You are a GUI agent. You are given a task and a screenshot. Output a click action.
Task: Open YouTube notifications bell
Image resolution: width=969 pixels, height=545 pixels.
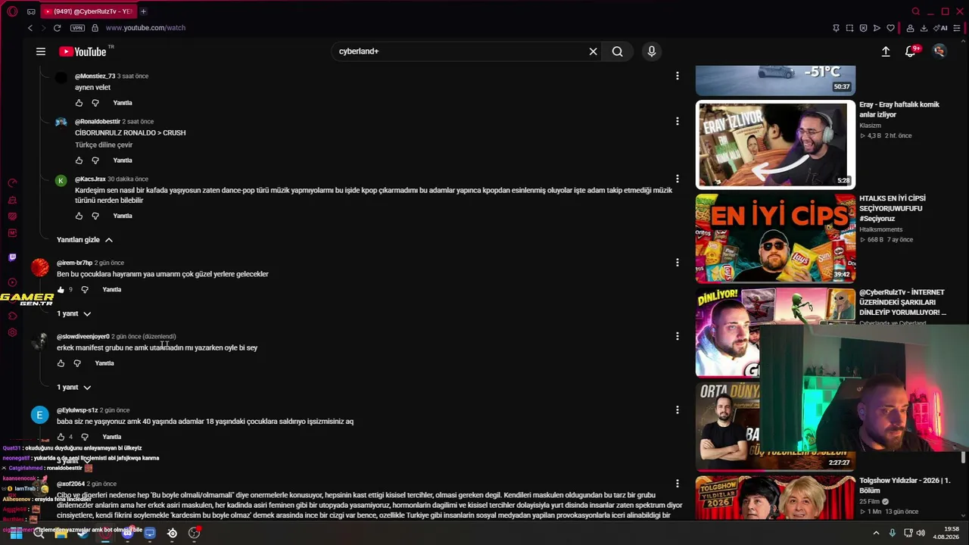pyautogui.click(x=911, y=51)
